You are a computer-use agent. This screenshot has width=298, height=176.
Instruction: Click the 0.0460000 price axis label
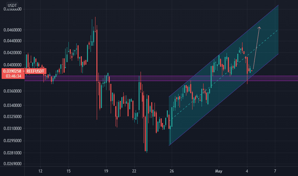(12, 30)
